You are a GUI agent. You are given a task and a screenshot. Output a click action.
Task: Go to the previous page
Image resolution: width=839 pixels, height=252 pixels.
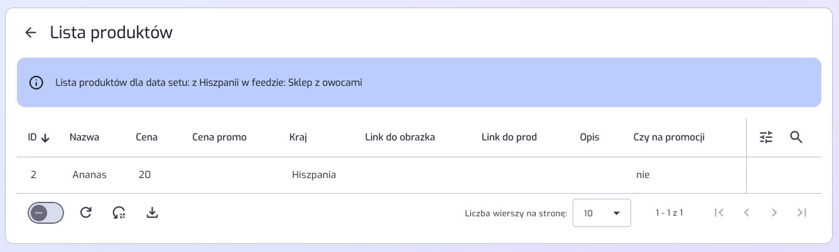coord(747,213)
